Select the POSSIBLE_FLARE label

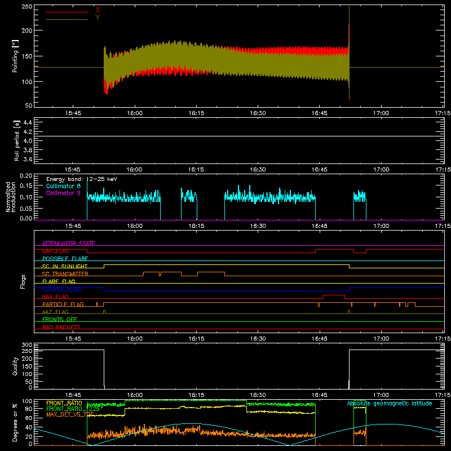click(65, 259)
